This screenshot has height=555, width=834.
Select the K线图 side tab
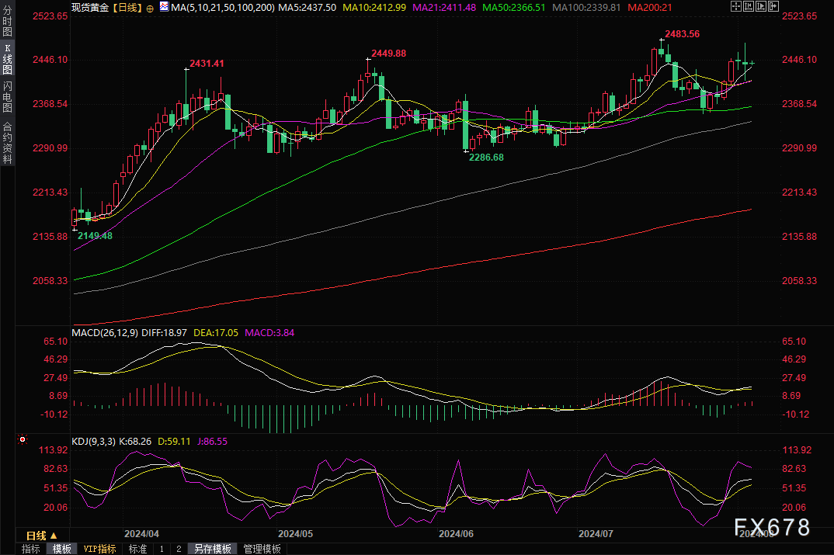tap(8, 59)
